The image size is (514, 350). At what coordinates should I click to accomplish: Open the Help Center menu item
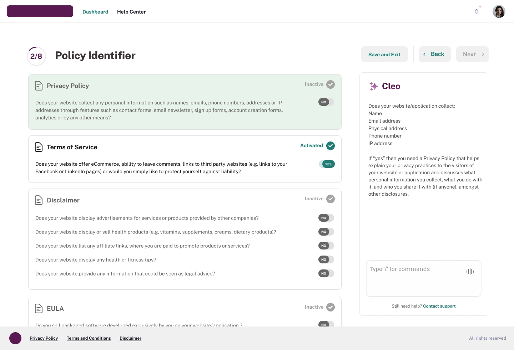[x=131, y=12]
